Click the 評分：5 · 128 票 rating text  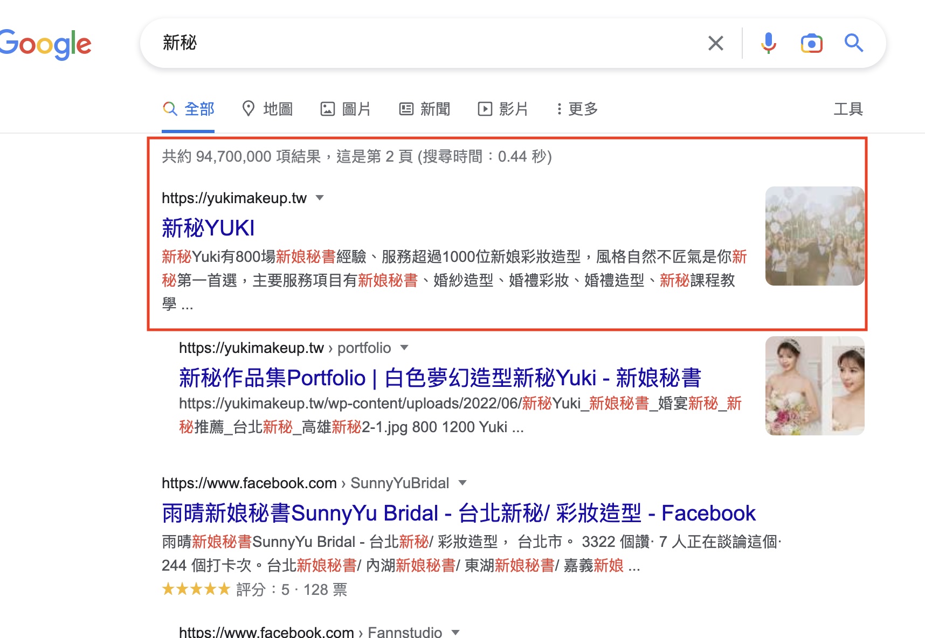pos(292,590)
